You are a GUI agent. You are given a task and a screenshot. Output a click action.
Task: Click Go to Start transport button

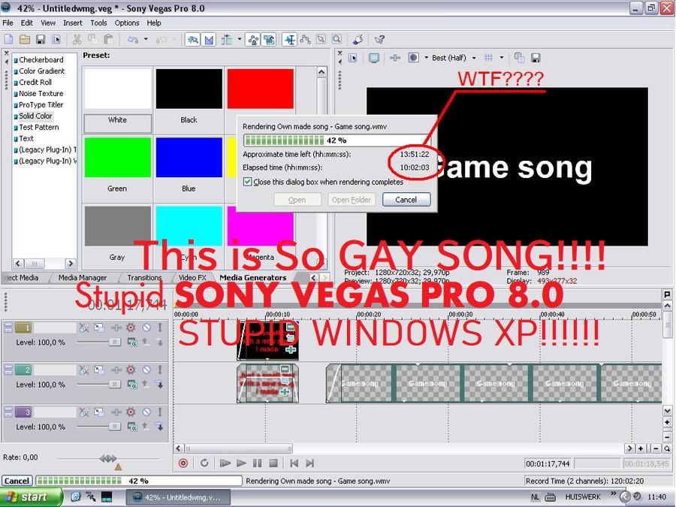click(294, 463)
